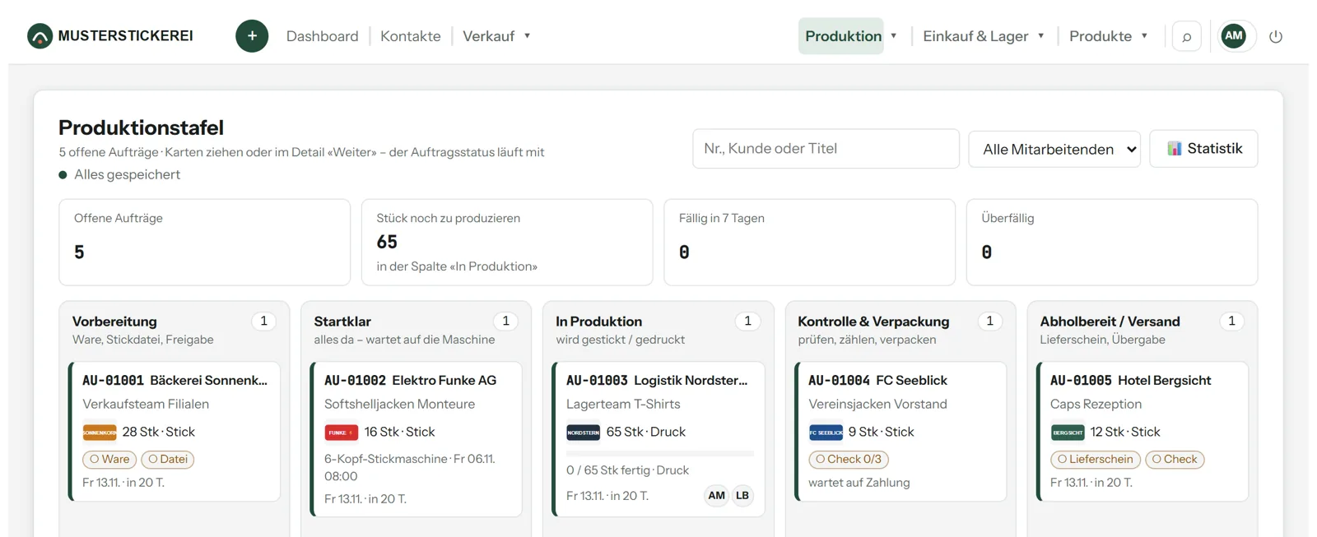Click the count badge of Startklar column
1317x537 pixels.
[x=506, y=321]
